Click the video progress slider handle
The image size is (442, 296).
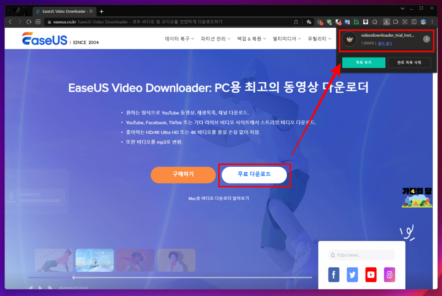tap(74, 277)
